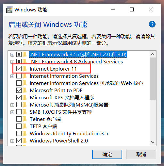The height and width of the screenshot is (166, 164).
Task: Select .NET Framework 4.8 Advanced Services item
Action: 76,62
